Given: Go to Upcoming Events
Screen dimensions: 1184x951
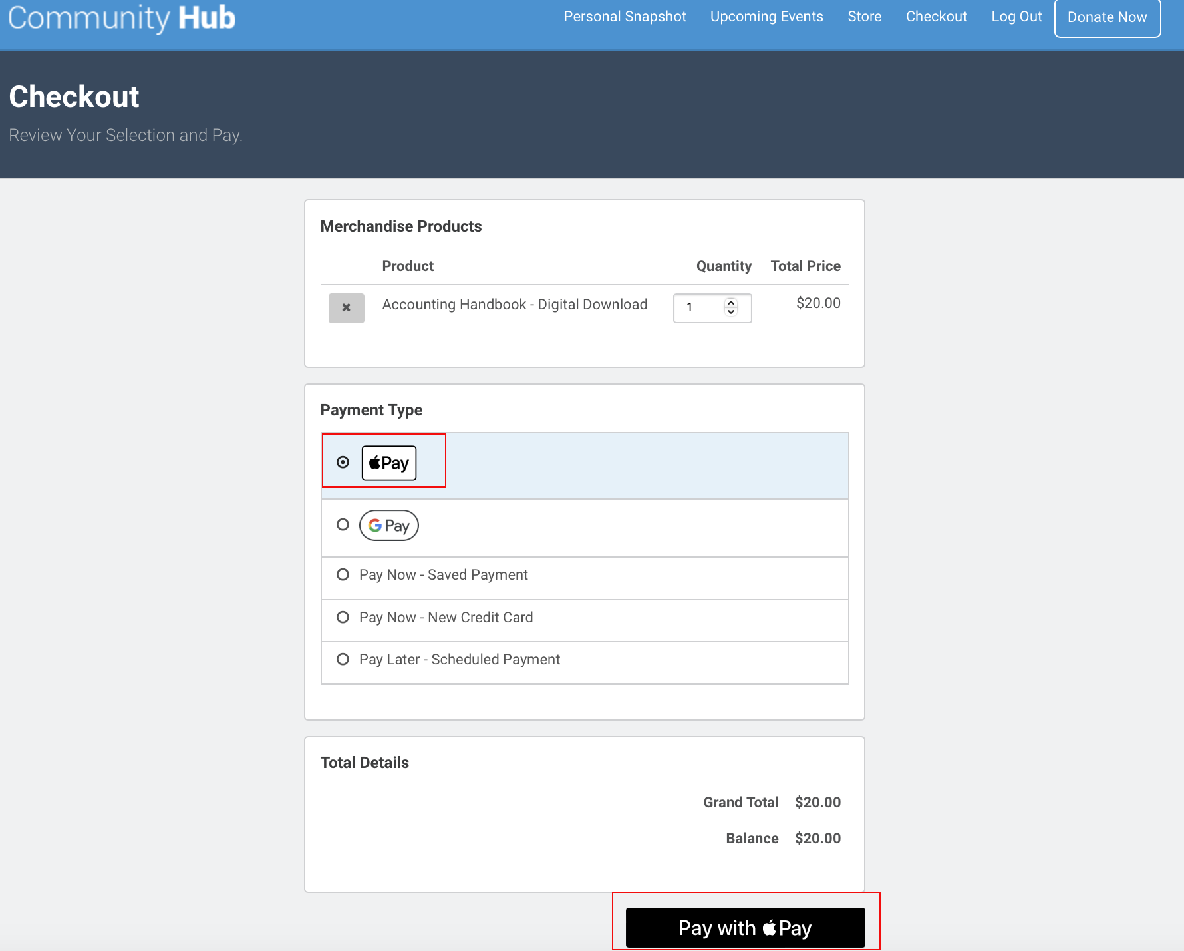Looking at the screenshot, I should [766, 17].
